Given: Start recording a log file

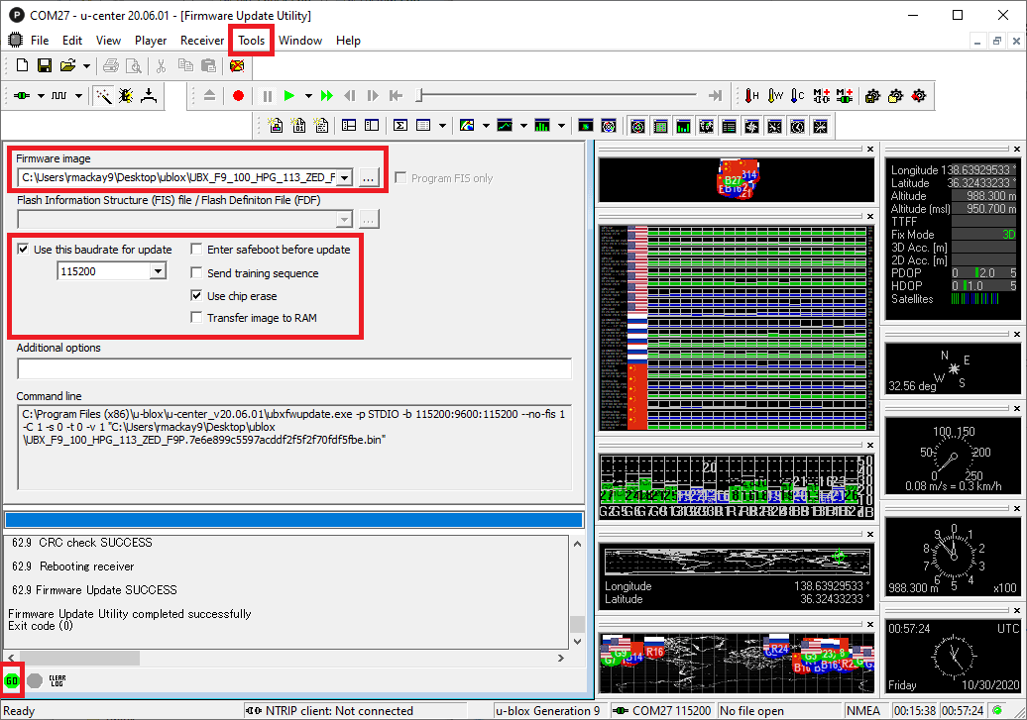Looking at the screenshot, I should (238, 95).
